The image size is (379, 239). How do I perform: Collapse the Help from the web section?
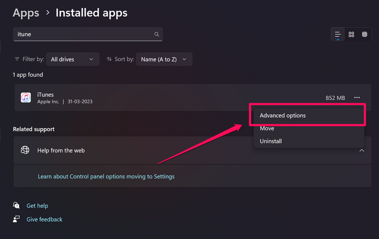361,150
